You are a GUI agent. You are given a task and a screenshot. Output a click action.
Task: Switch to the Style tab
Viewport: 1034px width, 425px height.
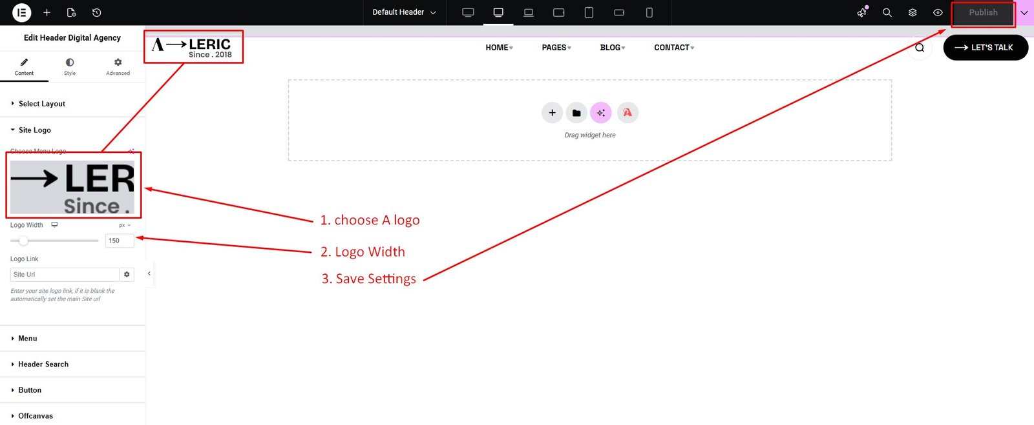tap(70, 66)
